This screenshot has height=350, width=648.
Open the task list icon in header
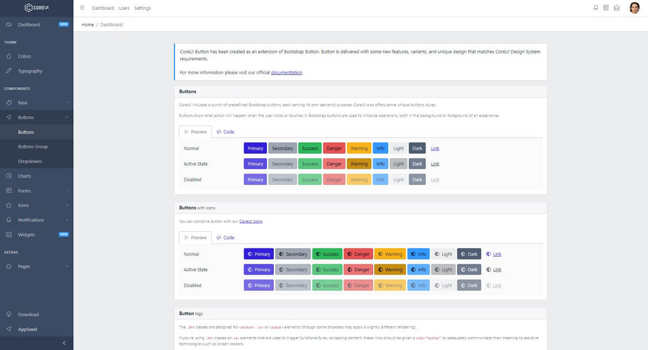[x=606, y=8]
